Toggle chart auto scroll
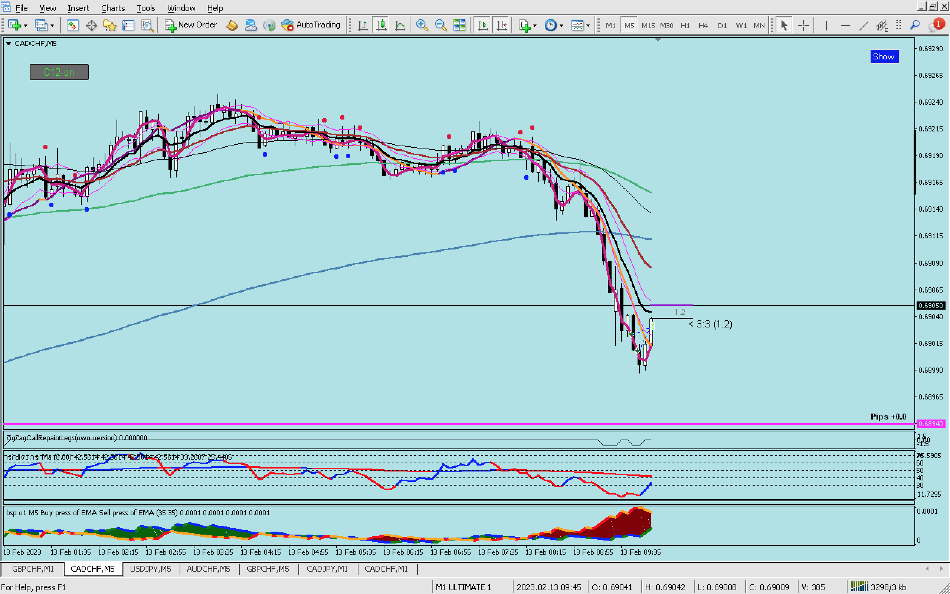950x594 pixels. click(x=483, y=26)
